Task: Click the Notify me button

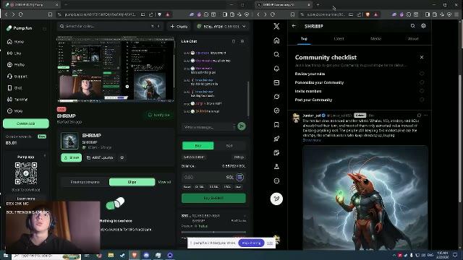Action: click(x=159, y=115)
